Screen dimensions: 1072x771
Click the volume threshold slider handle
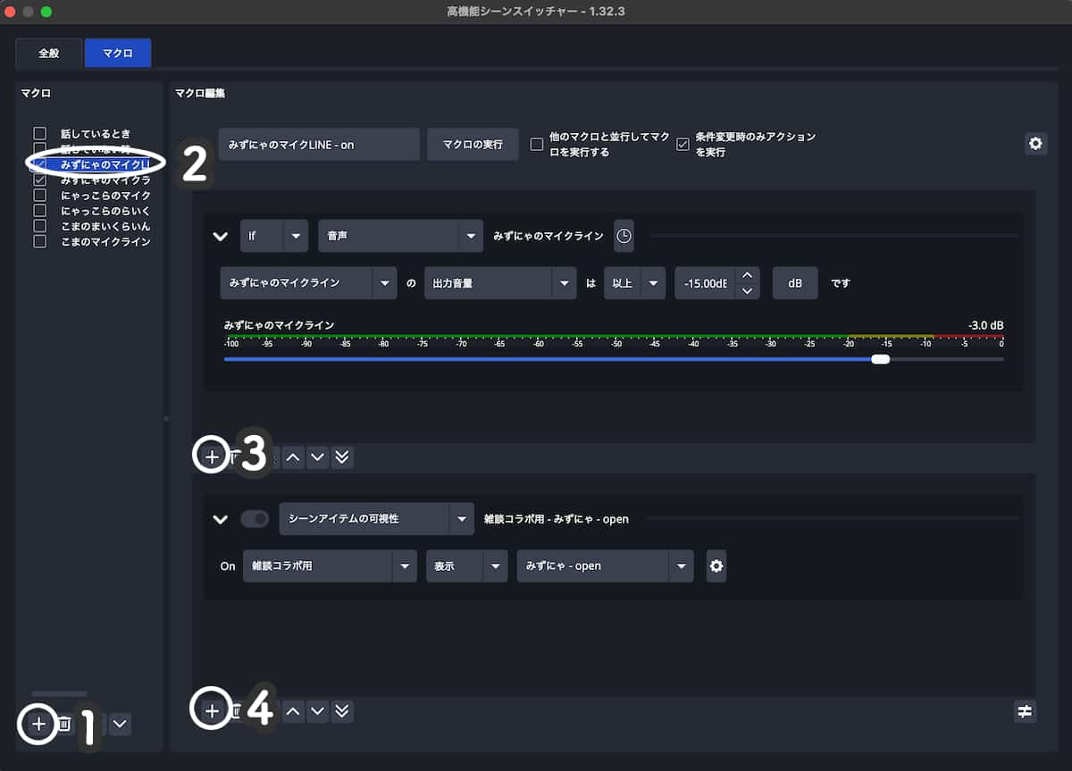880,359
